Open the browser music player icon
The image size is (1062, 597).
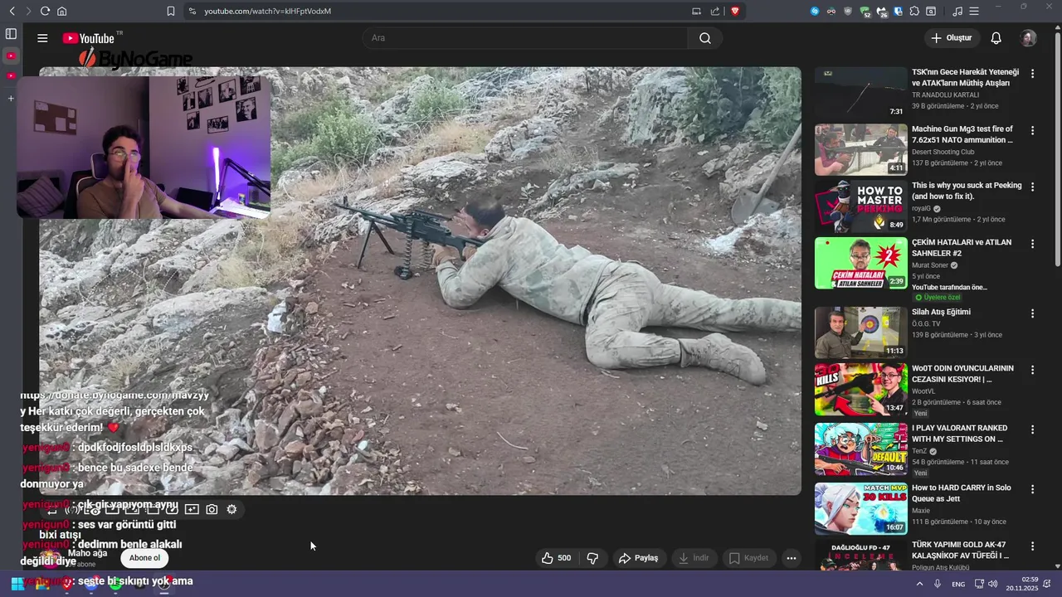(x=957, y=11)
